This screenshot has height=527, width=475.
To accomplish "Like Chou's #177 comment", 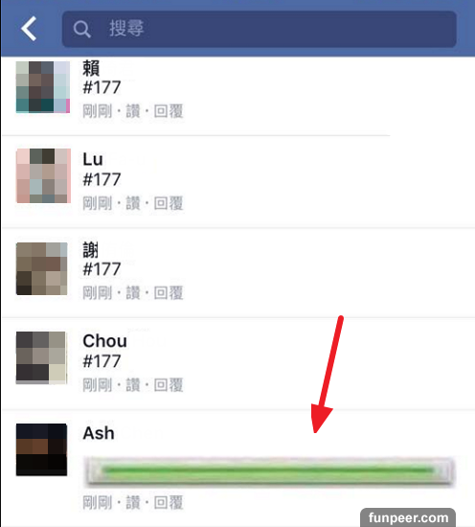I will (x=133, y=385).
